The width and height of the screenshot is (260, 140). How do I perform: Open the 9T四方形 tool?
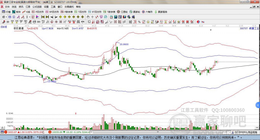pyautogui.click(x=95, y=12)
